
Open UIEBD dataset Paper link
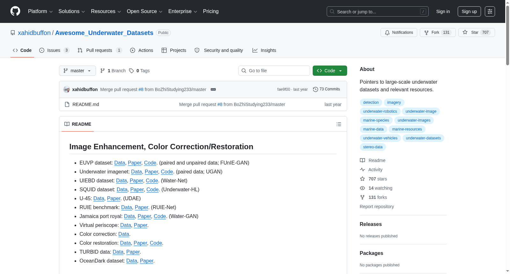click(136, 180)
